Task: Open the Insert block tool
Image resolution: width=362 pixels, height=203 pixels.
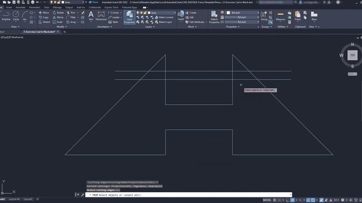Action: [x=181, y=16]
